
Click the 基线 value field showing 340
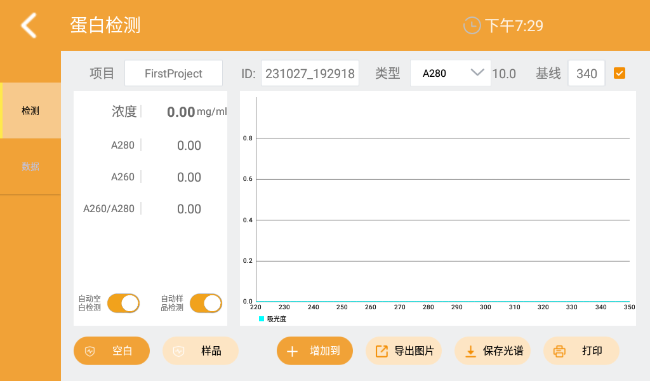pyautogui.click(x=586, y=73)
